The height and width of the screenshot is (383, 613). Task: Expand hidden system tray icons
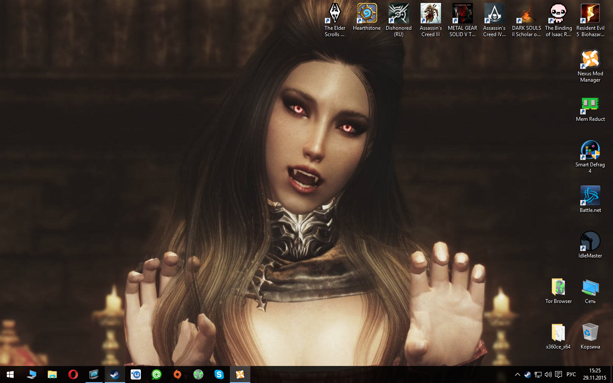click(x=518, y=374)
